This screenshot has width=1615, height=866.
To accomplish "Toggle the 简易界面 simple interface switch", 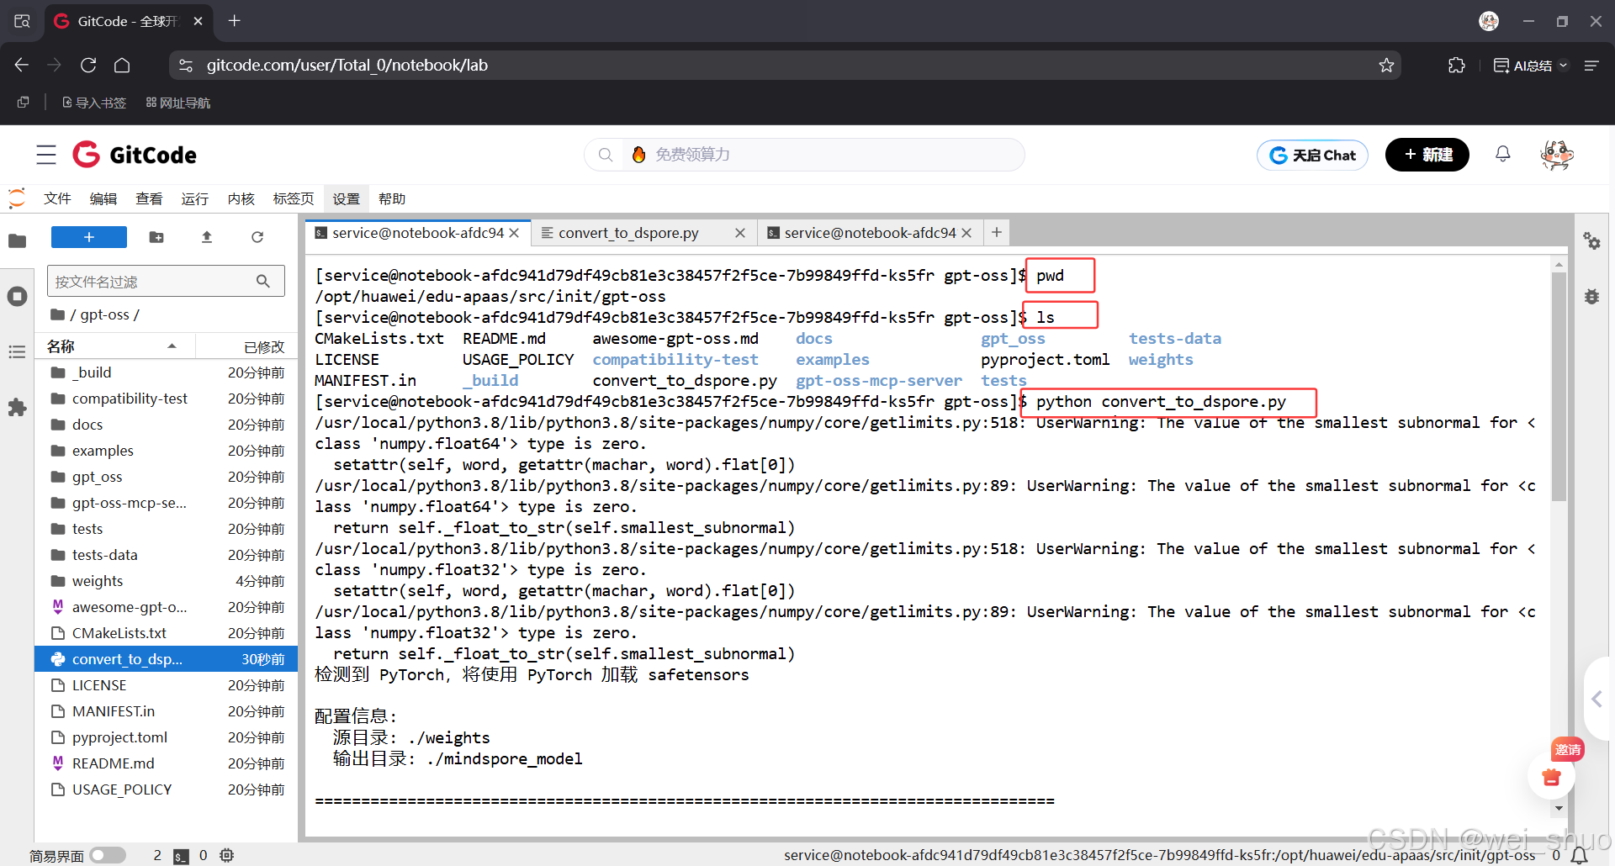I will pos(108,855).
